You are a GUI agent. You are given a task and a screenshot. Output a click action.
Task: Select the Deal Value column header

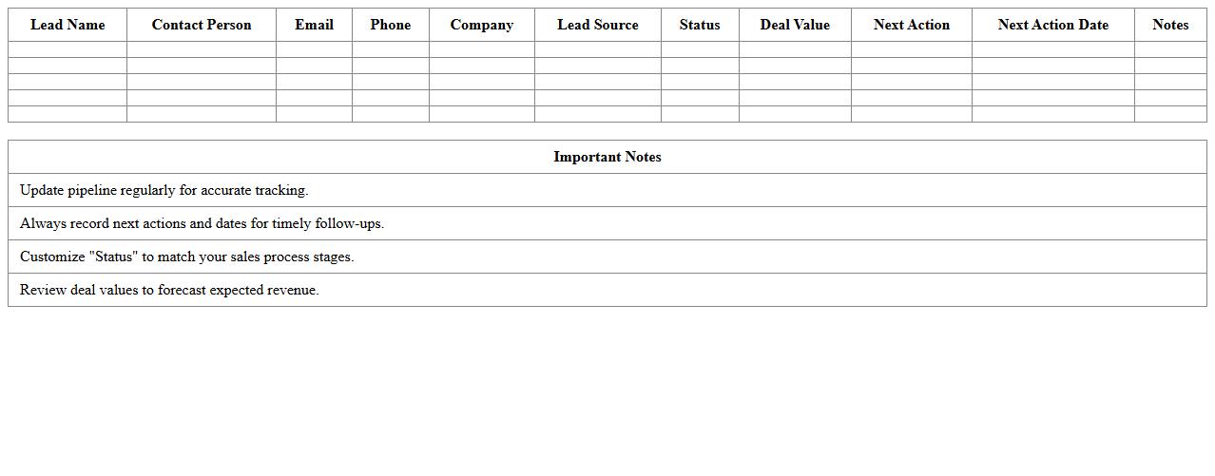pyautogui.click(x=795, y=25)
